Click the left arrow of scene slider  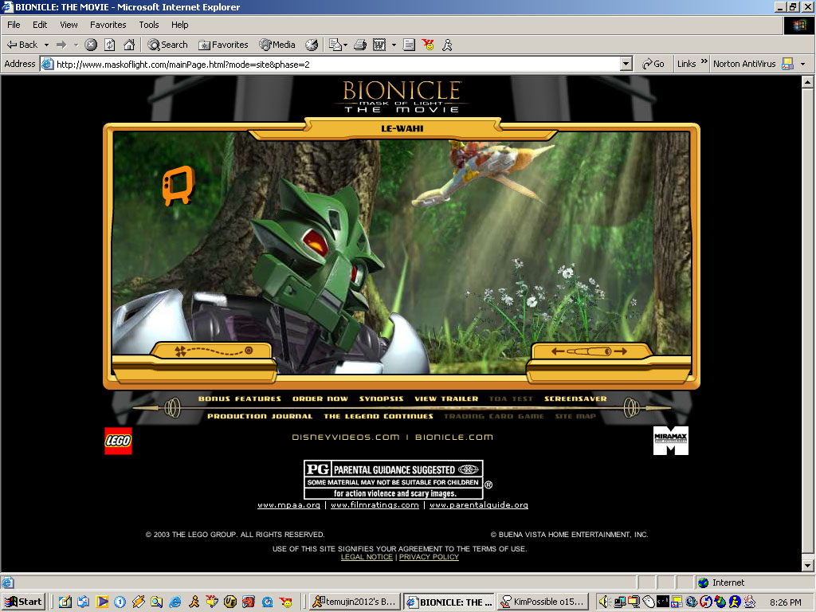(557, 351)
